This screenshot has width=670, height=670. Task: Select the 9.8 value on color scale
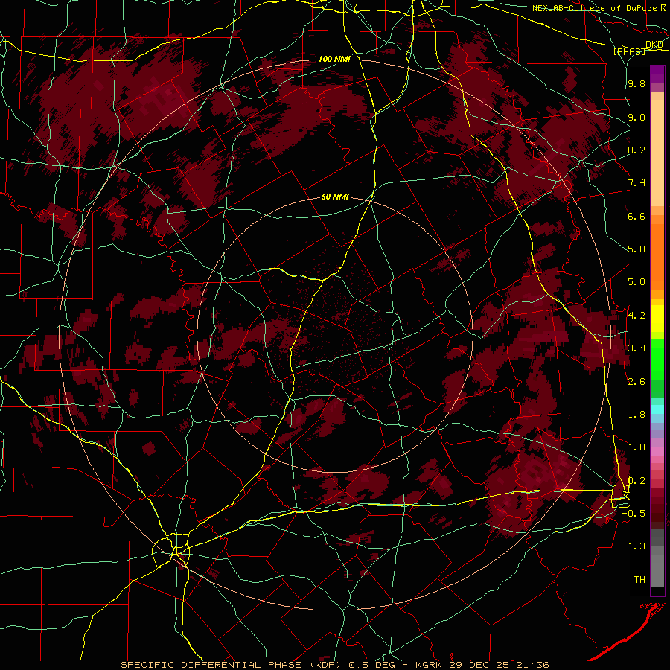click(x=636, y=83)
